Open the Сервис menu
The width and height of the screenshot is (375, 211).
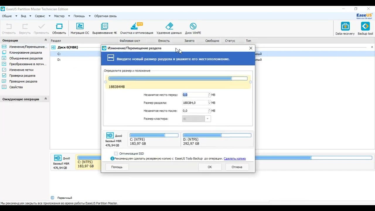click(42, 16)
